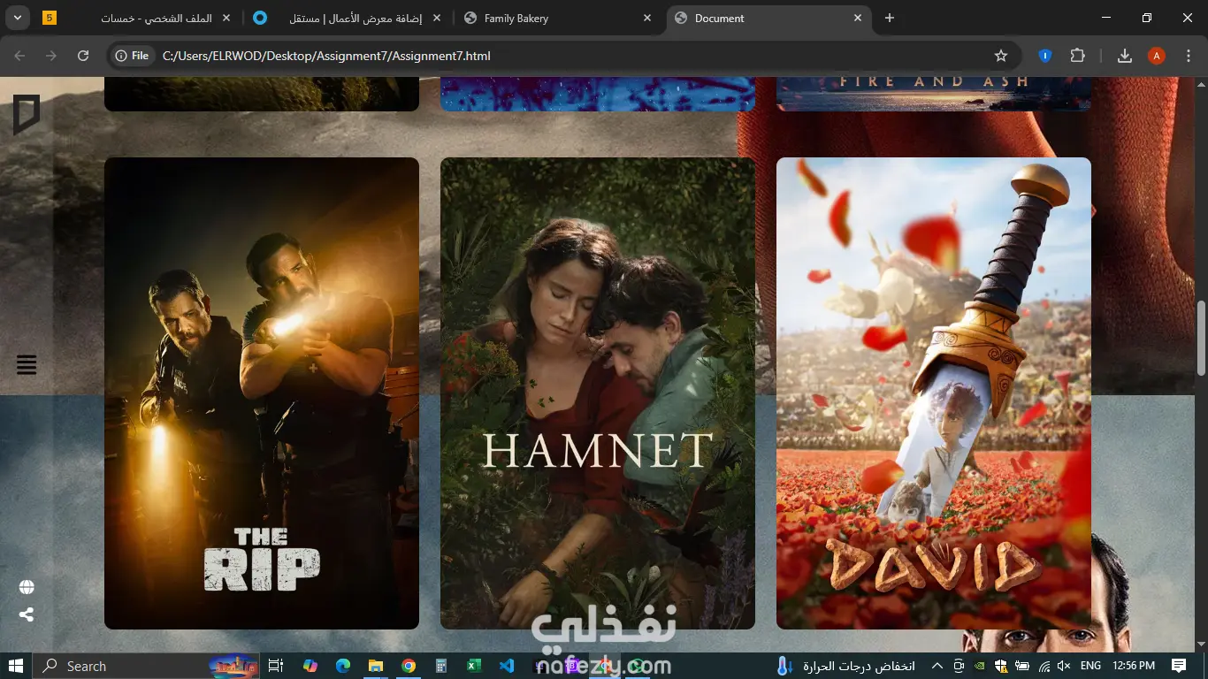Open the weather widget on the taskbar

tap(846, 666)
